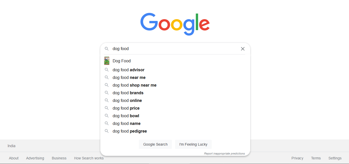Choose the 'dog food name' suggestion
The width and height of the screenshot is (349, 164).
[x=127, y=123]
